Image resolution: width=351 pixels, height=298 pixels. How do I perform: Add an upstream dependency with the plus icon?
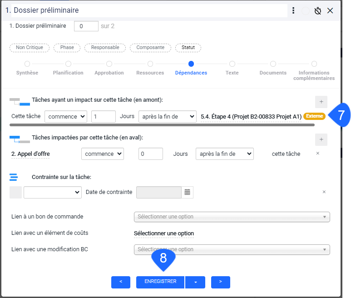pos(321,102)
